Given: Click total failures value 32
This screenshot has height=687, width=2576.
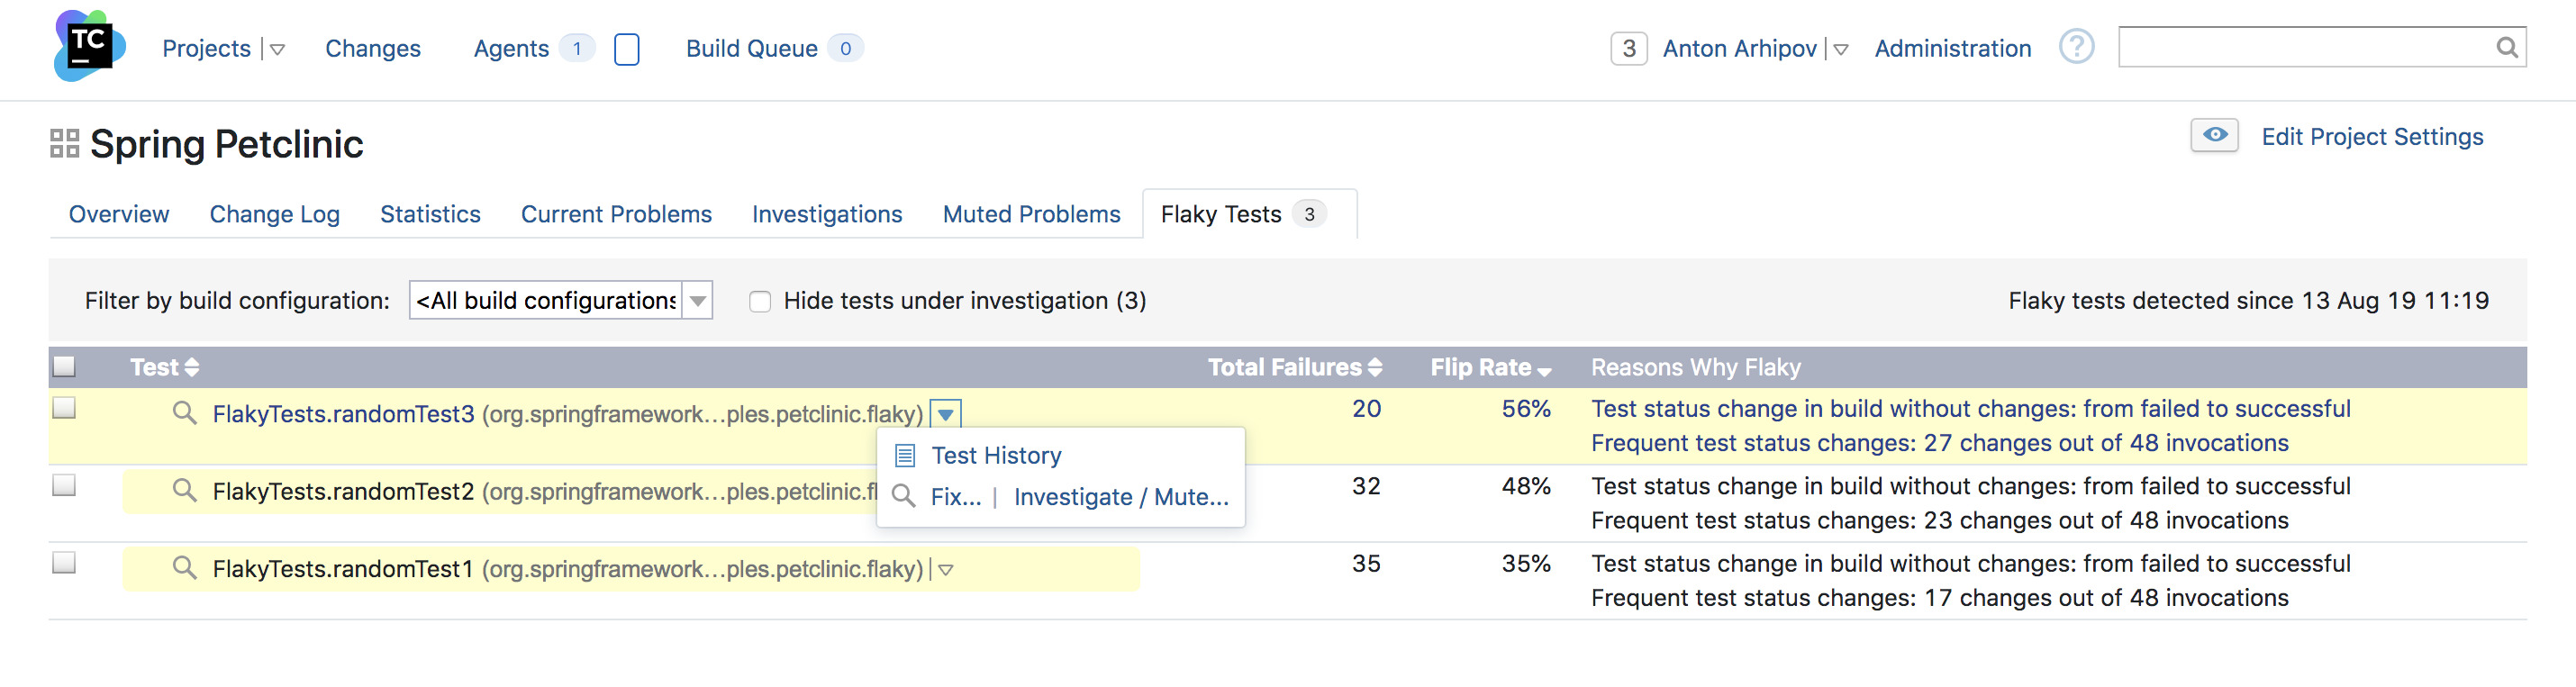Looking at the screenshot, I should click(1366, 486).
